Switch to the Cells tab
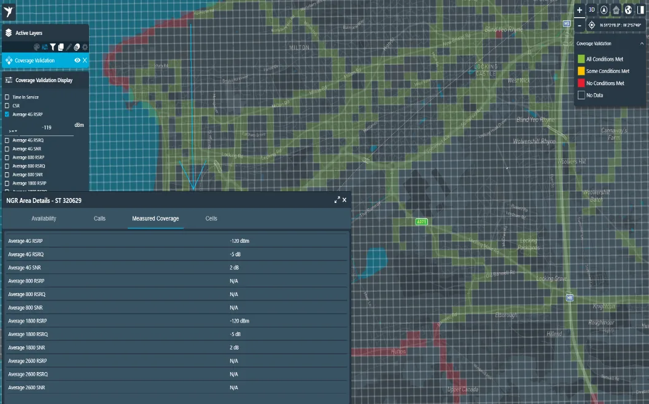 [211, 218]
